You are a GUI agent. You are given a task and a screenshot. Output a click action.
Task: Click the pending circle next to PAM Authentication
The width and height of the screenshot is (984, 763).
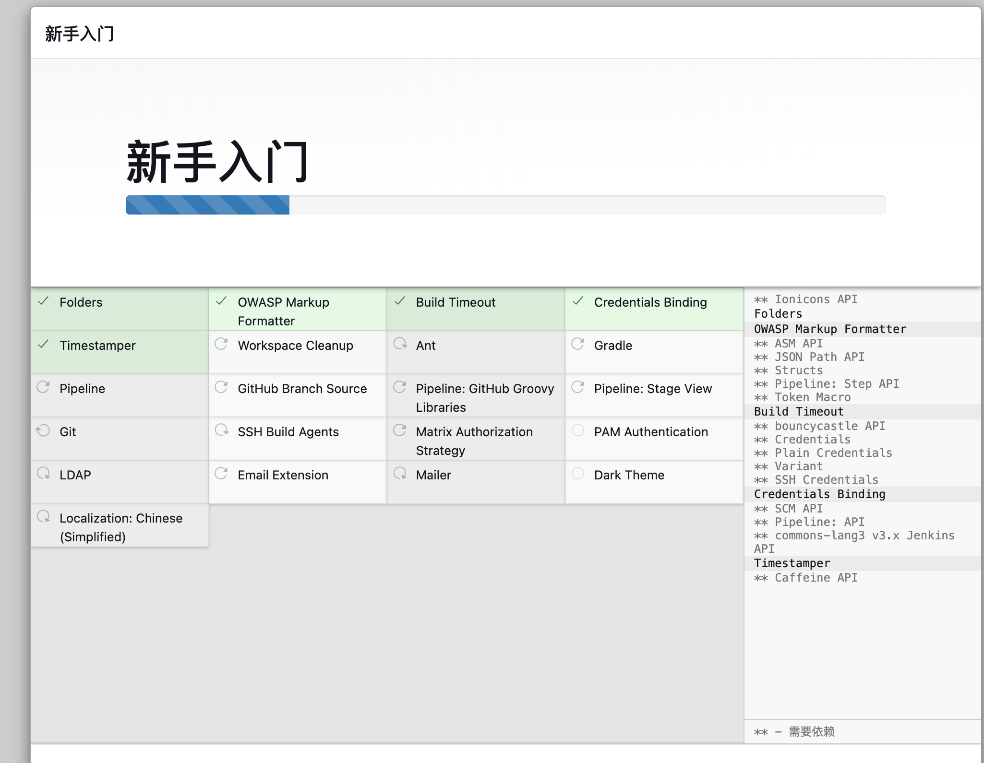point(578,430)
